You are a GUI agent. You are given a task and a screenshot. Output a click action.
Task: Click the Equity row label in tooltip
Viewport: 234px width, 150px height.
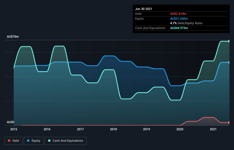tap(139, 19)
